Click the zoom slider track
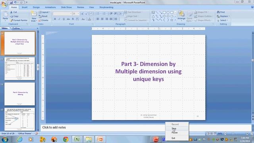This screenshot has width=254, height=143. click(x=236, y=133)
